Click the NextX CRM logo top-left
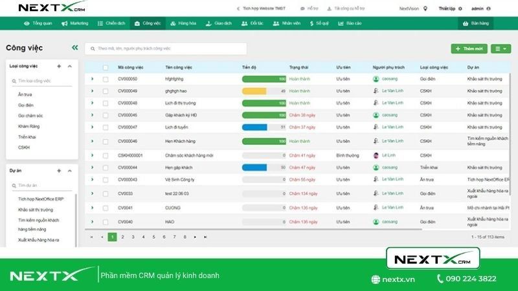 point(52,7)
